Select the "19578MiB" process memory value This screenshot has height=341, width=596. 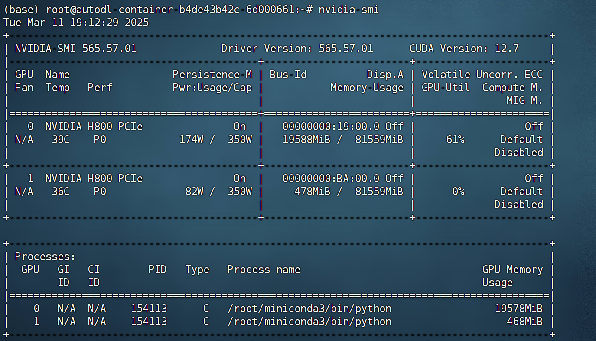(519, 309)
